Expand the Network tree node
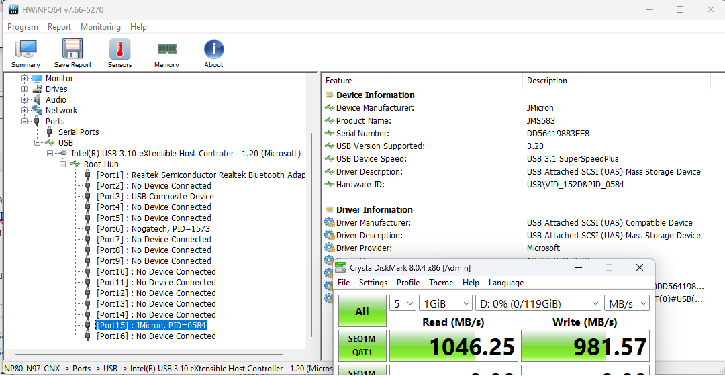 tap(25, 110)
